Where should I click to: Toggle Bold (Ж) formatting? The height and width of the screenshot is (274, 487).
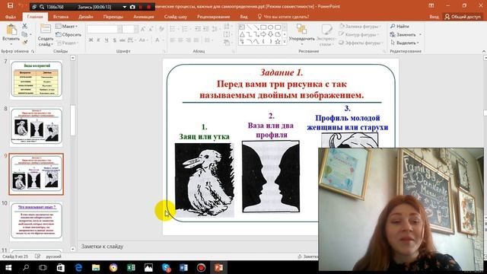coord(91,40)
